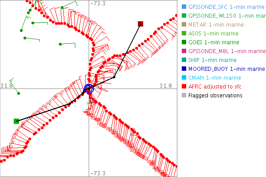Click the GPSSONDE_SFC blue legend swatch
The image size is (266, 177).
(x=183, y=7)
